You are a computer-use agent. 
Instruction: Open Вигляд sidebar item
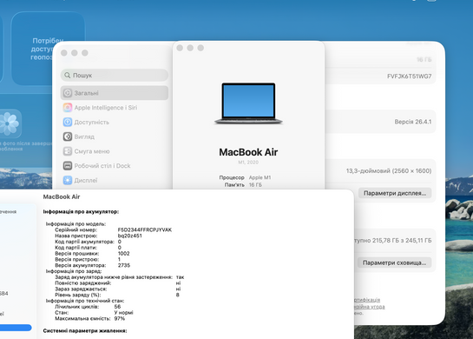115,136
